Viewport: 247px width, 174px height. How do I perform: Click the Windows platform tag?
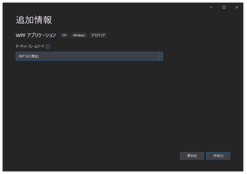coord(79,35)
